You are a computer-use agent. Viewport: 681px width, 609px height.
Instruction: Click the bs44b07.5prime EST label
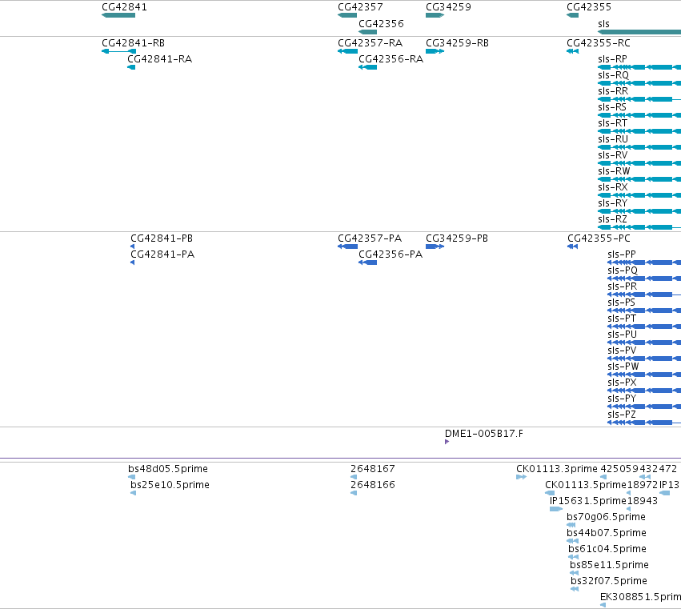click(607, 534)
